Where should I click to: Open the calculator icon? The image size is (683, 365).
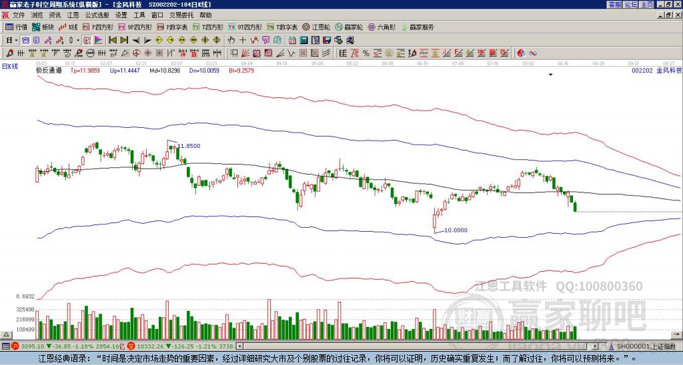tap(303, 41)
